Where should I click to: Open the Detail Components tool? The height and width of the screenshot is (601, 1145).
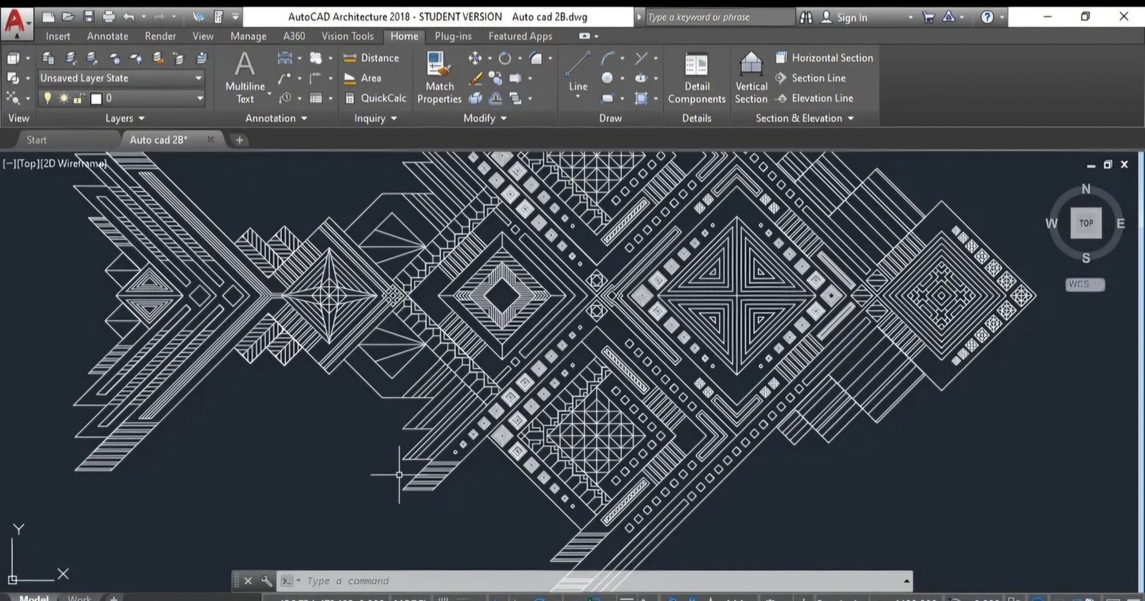(696, 77)
